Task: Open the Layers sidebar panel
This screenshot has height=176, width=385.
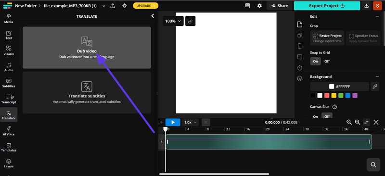Action: [x=9, y=163]
